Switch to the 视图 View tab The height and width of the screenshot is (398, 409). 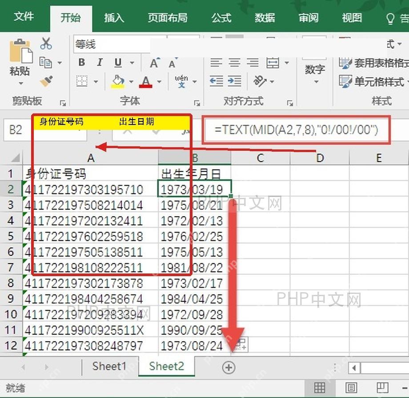point(352,18)
